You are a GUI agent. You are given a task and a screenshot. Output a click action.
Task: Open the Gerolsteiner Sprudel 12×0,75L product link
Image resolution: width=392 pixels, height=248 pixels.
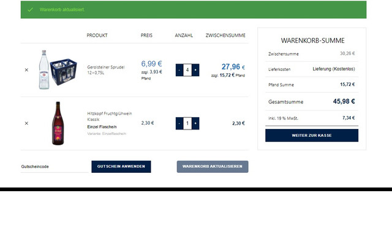point(106,70)
